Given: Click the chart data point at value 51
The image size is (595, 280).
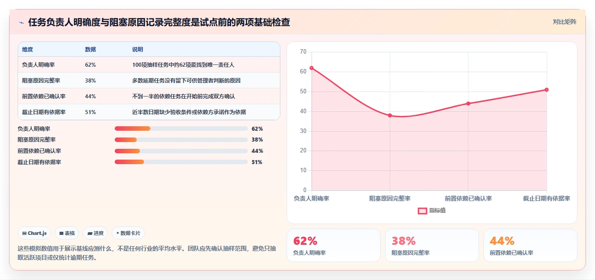Looking at the screenshot, I should pos(547,90).
